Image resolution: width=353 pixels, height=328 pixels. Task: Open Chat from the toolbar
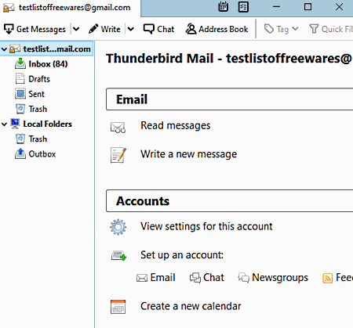[x=158, y=29]
